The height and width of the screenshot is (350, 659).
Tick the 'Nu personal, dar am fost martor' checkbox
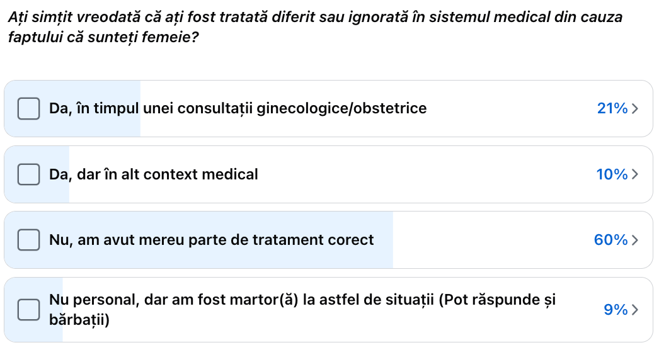tap(28, 310)
